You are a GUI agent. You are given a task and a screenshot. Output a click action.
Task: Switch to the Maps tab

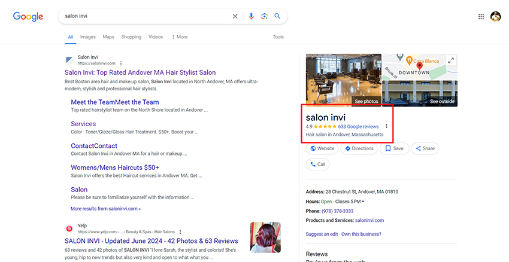108,37
